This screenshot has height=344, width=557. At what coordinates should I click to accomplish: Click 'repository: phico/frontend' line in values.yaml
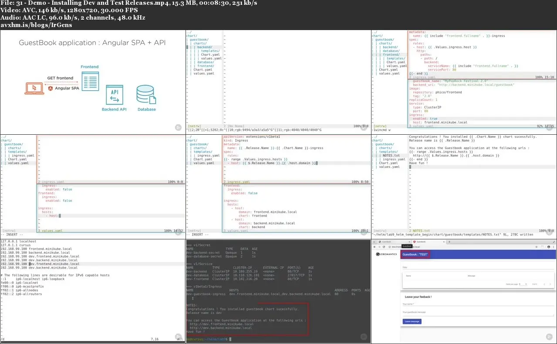(x=438, y=92)
